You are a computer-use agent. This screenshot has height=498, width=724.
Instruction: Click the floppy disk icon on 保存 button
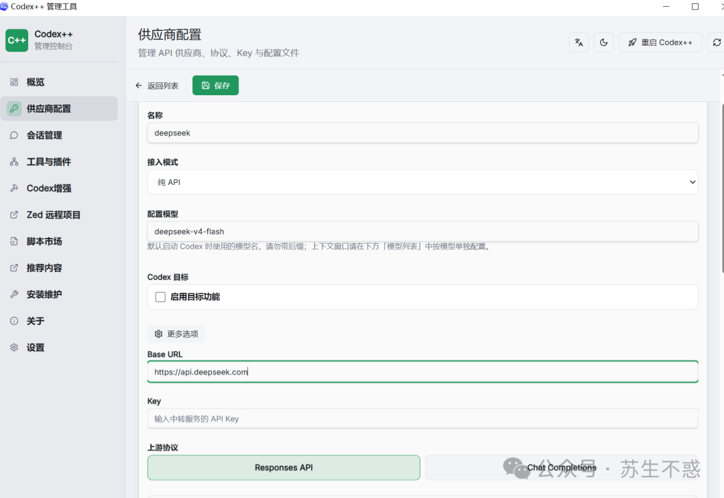tap(206, 85)
